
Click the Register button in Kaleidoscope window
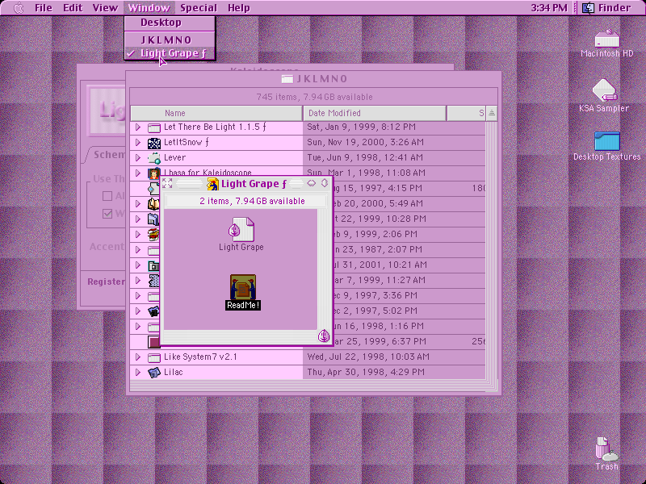(x=106, y=282)
